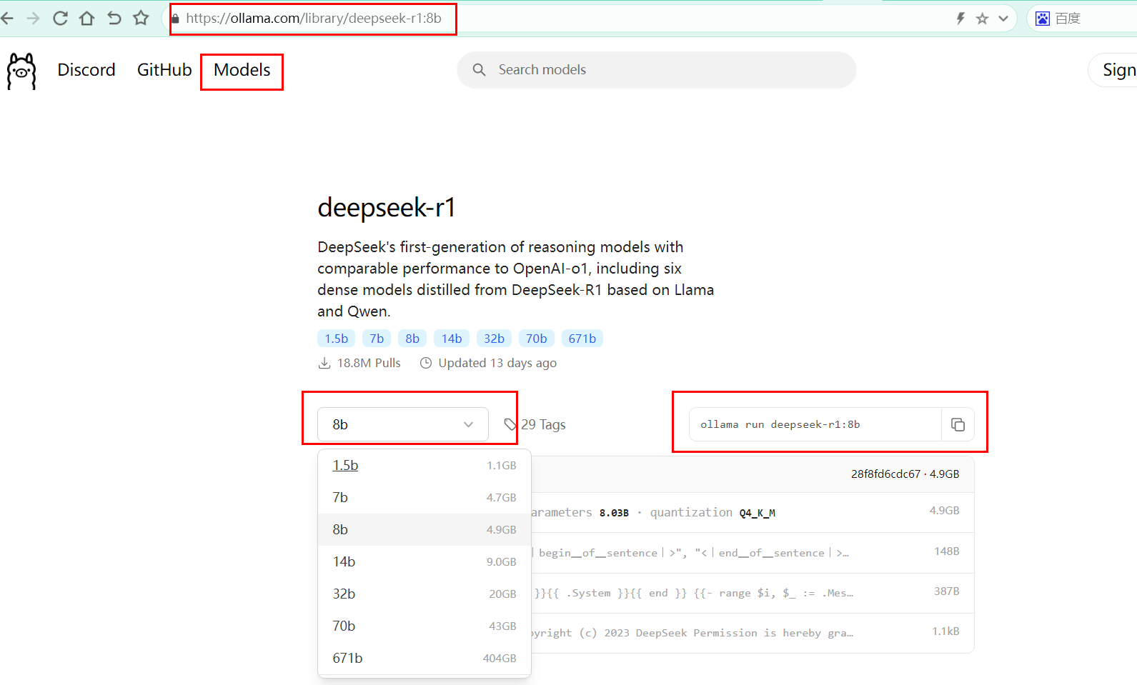Click the Baidu search box

pos(1083,19)
